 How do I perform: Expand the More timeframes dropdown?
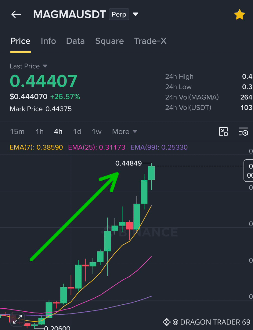[x=125, y=132]
